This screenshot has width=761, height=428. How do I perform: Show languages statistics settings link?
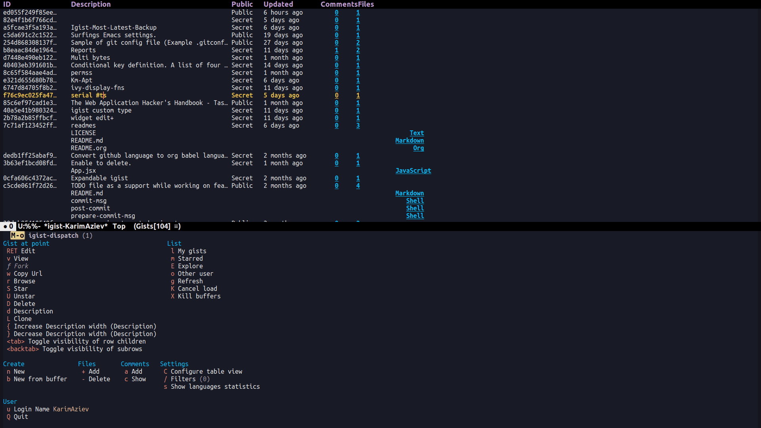tap(215, 386)
